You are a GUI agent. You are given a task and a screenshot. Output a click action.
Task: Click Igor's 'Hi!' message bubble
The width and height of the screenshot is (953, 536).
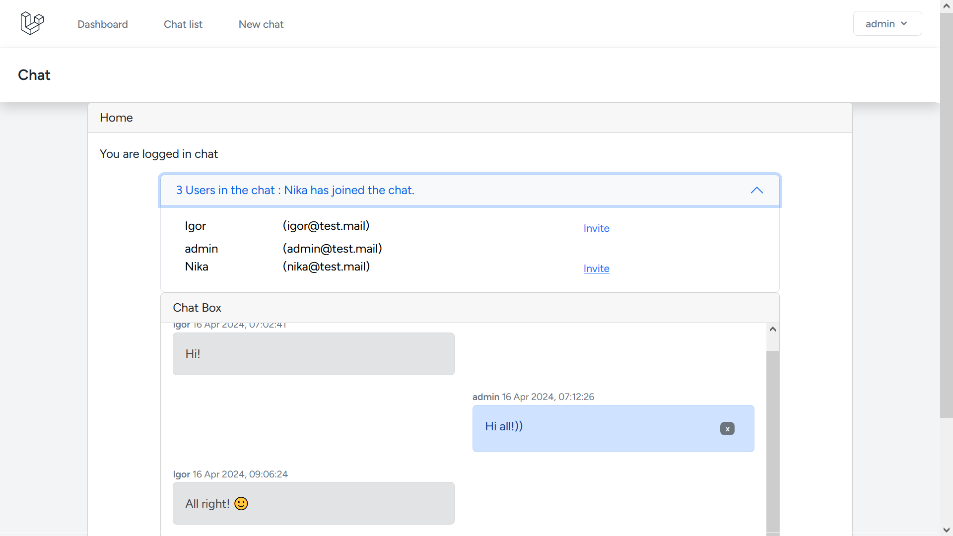[313, 354]
